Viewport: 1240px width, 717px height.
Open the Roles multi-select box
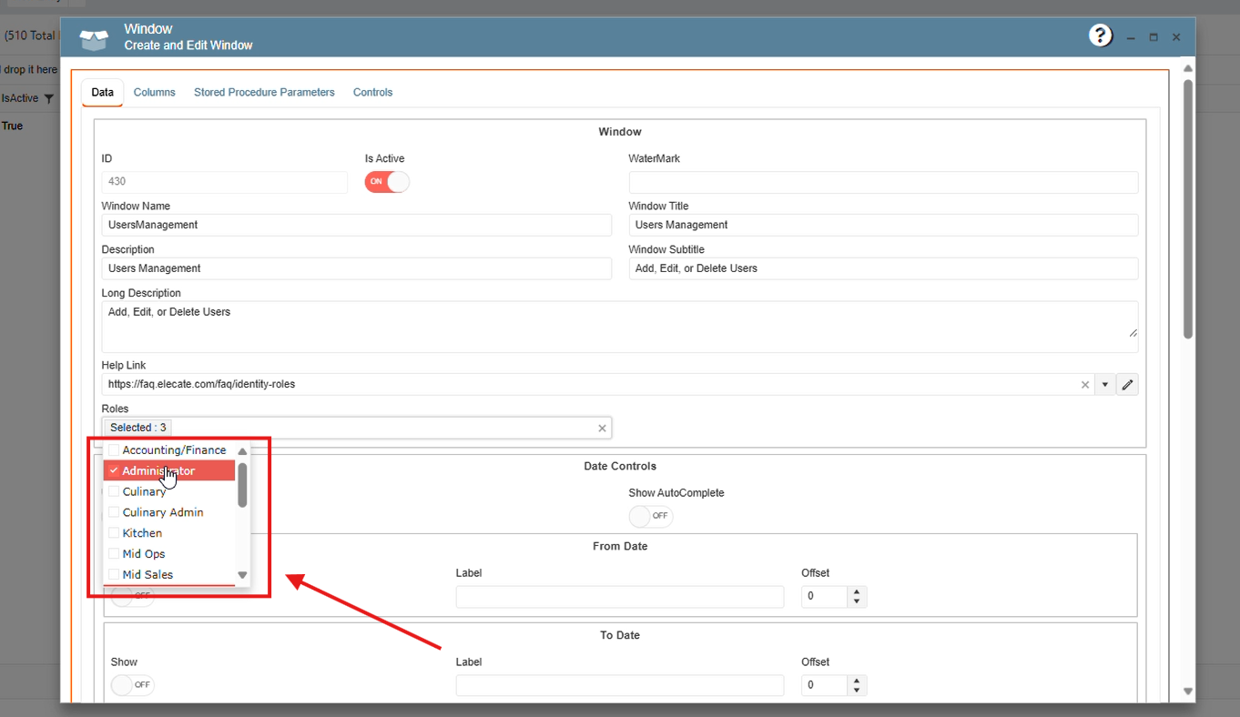(356, 428)
